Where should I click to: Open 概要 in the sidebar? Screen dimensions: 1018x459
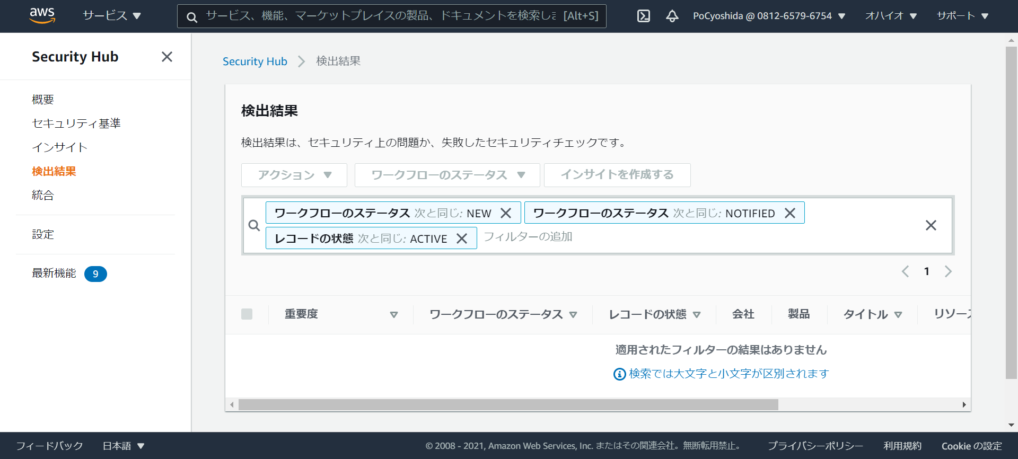[x=43, y=100]
